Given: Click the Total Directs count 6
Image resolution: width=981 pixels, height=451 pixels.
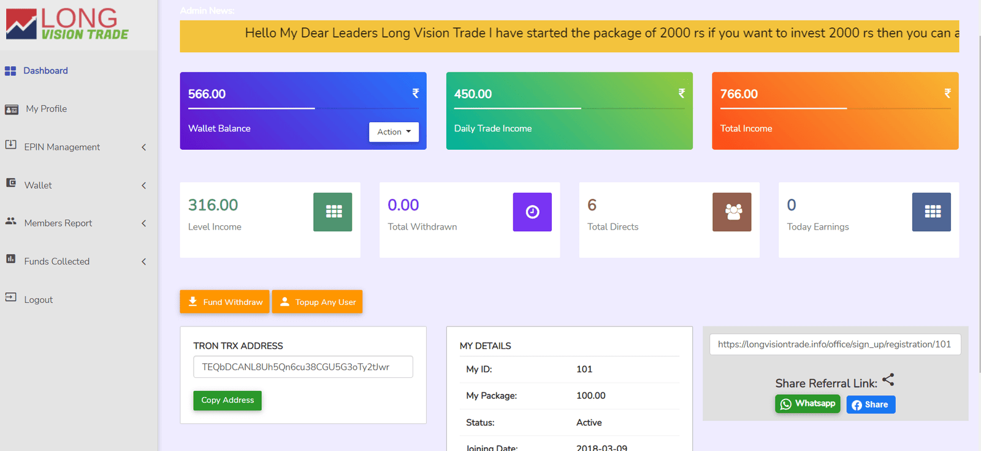Looking at the screenshot, I should coord(592,205).
